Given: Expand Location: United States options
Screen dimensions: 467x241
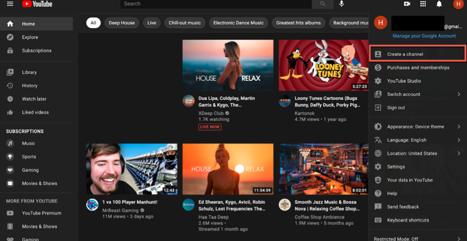Looking at the screenshot, I should [418, 154].
